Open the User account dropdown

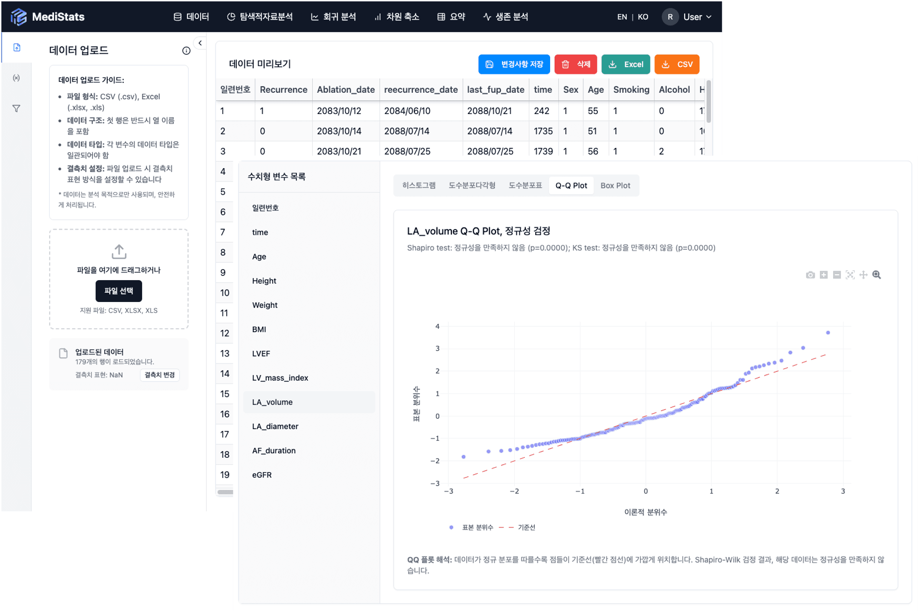(688, 17)
